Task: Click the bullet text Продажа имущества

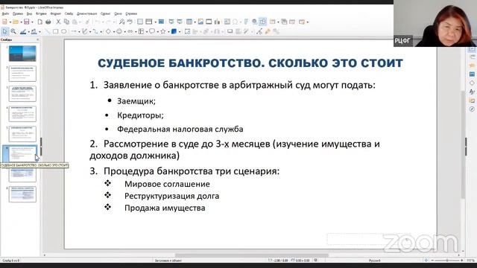Action: [165, 208]
